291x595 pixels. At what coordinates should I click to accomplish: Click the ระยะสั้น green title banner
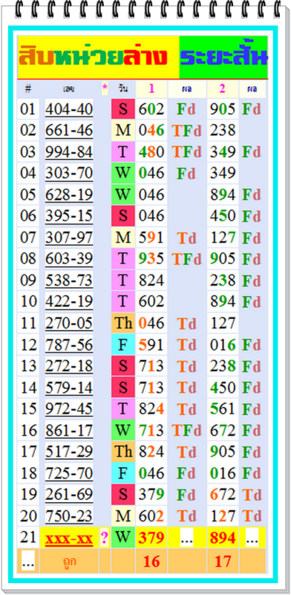pyautogui.click(x=223, y=58)
